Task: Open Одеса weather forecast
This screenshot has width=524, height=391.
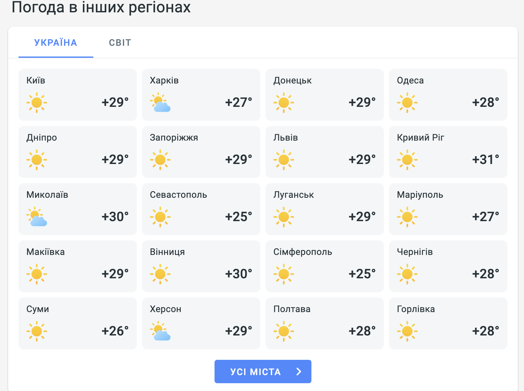Action: (x=448, y=95)
